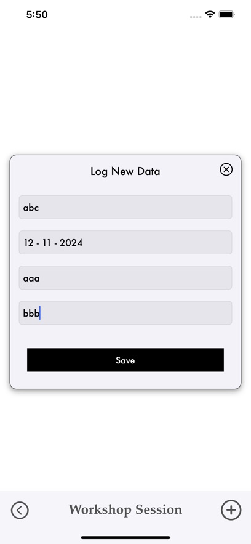Tap the Log New Data heading
Screen dimensions: 251x544
pos(125,171)
